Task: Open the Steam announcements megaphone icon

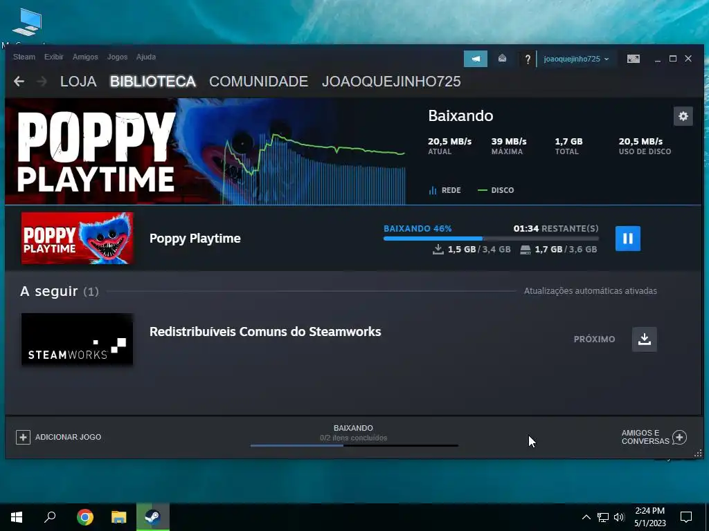Action: [x=475, y=59]
